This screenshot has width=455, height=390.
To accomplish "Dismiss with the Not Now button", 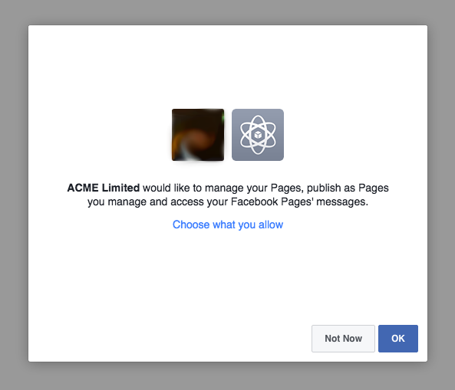I will [x=343, y=339].
